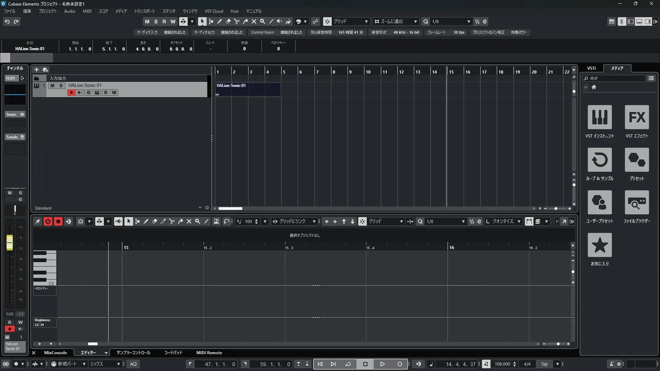660x371 pixels.
Task: Open Loops & Samples tile
Action: coord(599,160)
